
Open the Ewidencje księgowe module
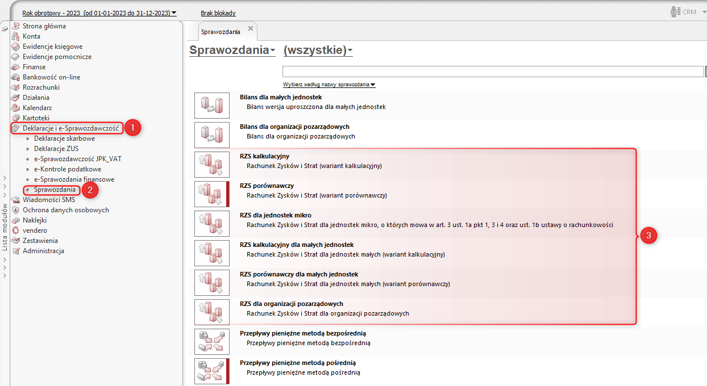point(52,47)
